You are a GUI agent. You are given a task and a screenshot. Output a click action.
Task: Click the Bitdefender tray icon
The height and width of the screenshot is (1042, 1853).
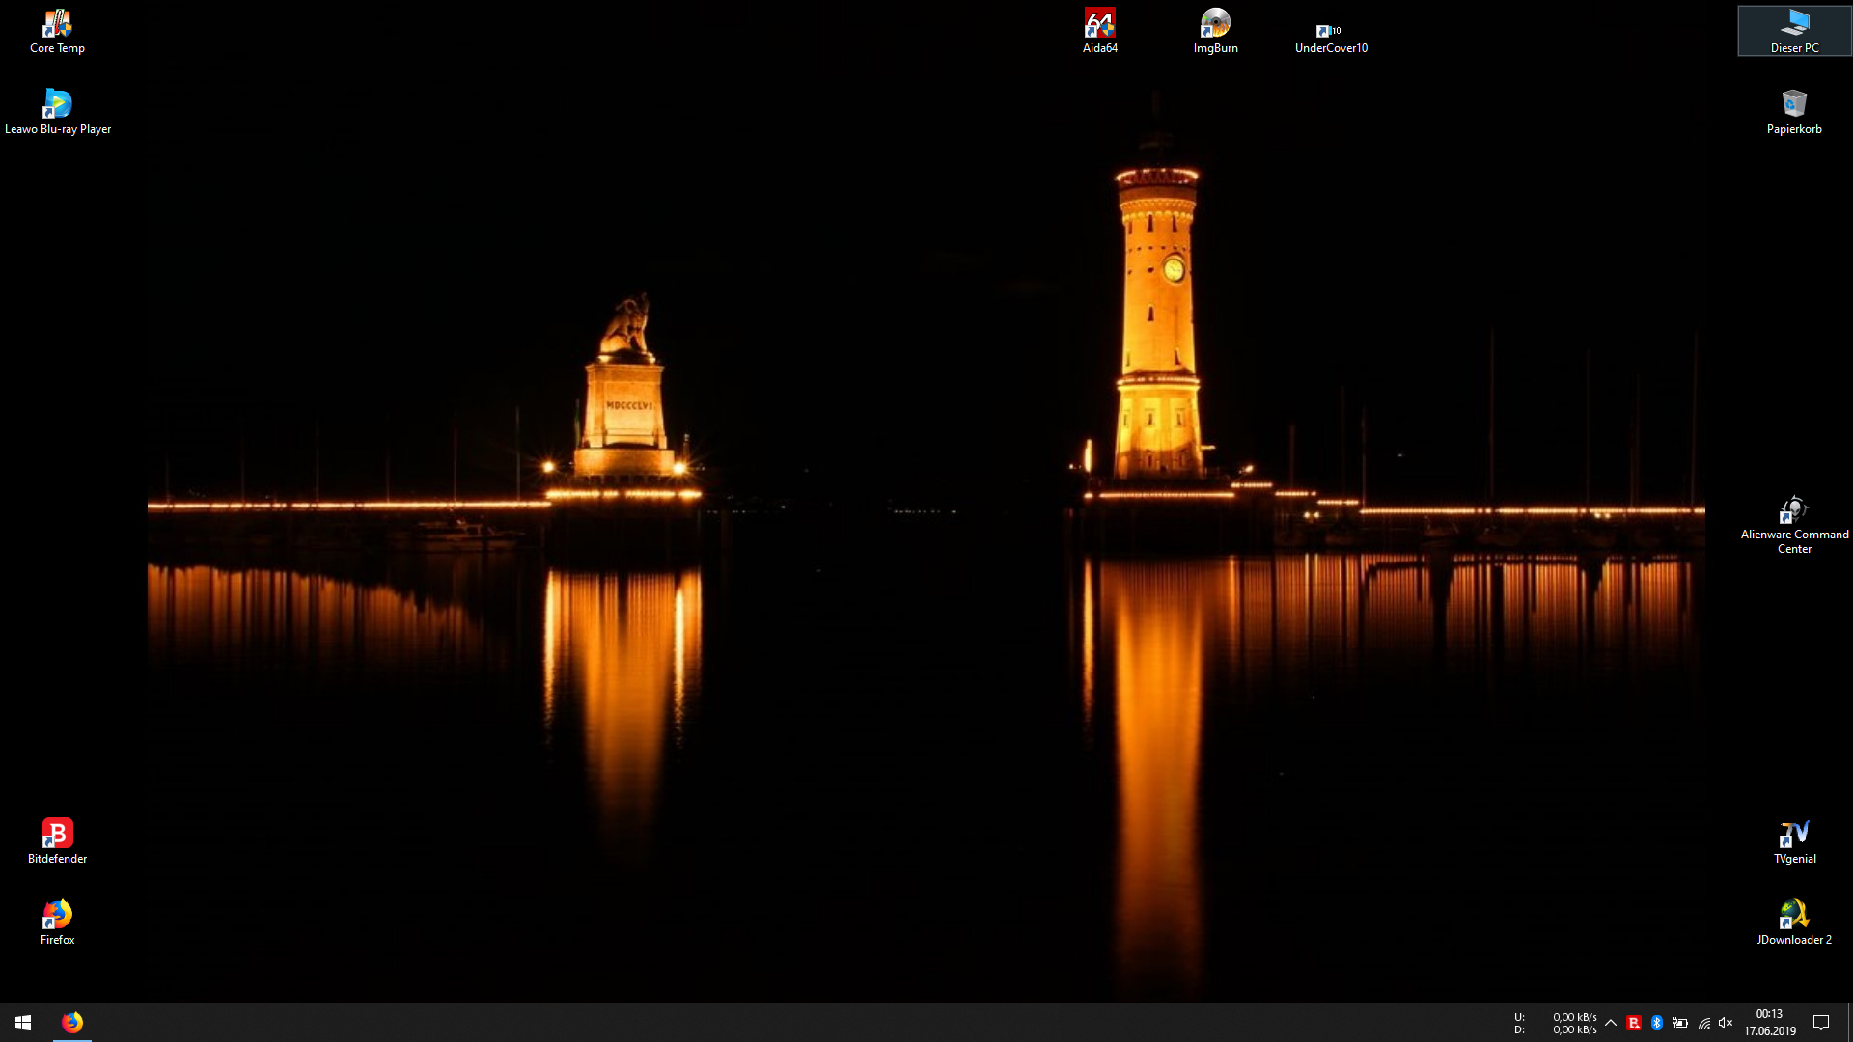pos(1634,1023)
